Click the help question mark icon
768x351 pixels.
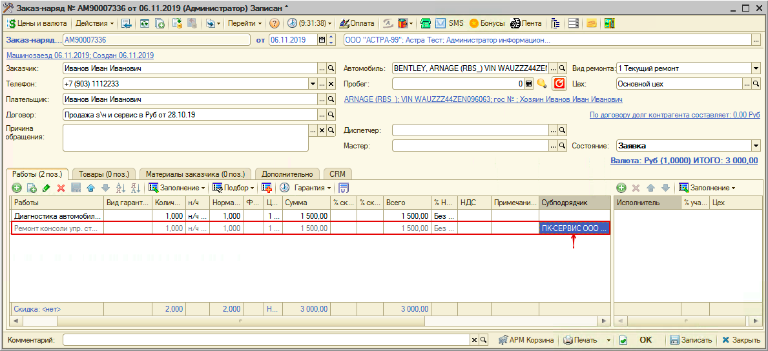(275, 23)
